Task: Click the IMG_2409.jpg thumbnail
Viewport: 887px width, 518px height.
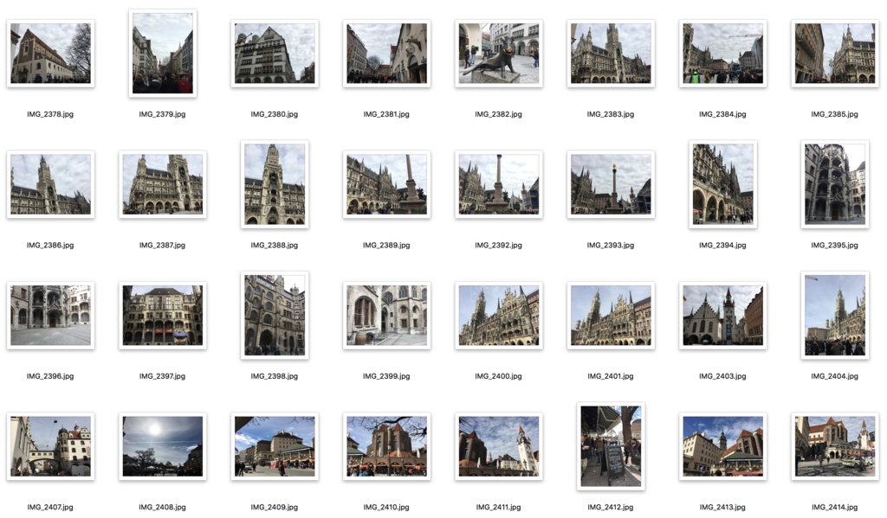Action: click(x=275, y=447)
